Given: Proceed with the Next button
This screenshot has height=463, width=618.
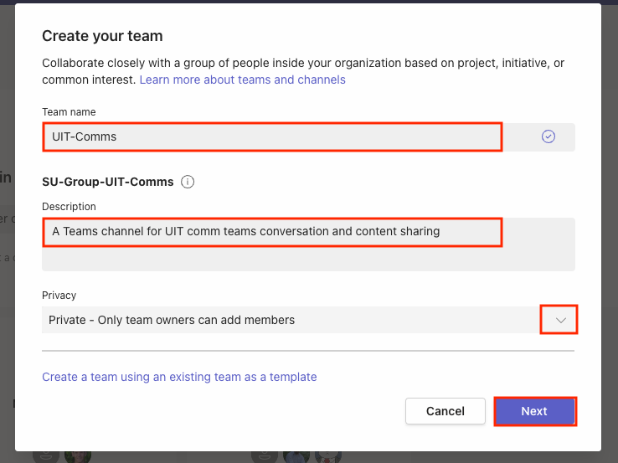Looking at the screenshot, I should point(534,411).
